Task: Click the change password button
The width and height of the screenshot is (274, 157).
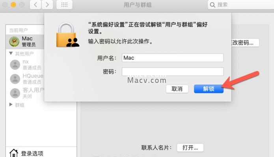Action: 245,43
